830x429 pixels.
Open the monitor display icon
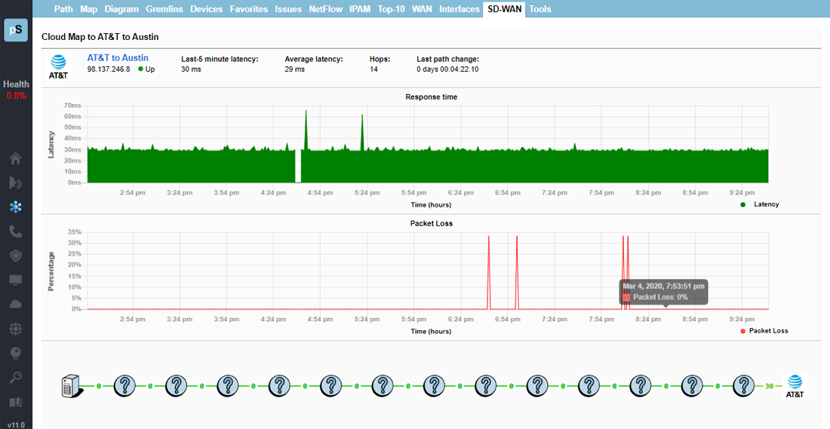tap(16, 280)
